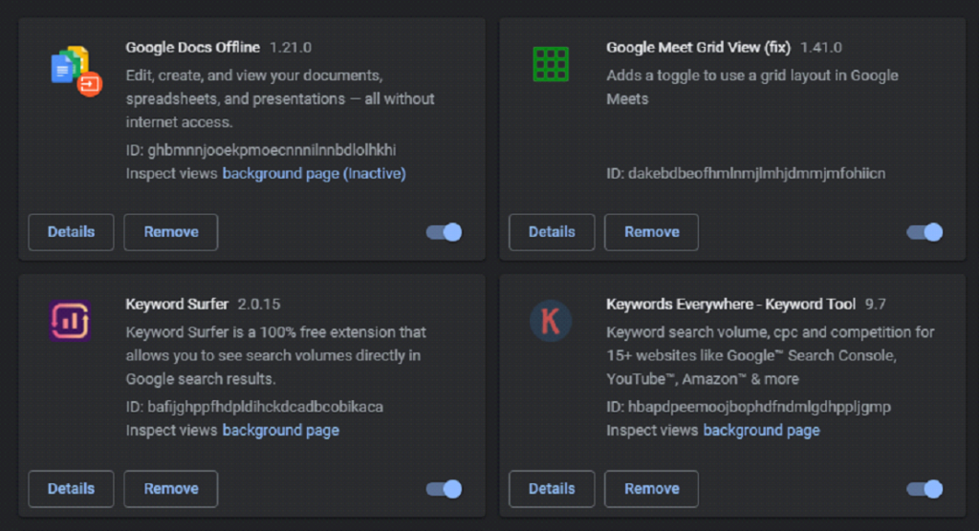Viewport: 979px width, 531px height.
Task: Remove Google Meet Grid View extension
Action: [x=651, y=232]
